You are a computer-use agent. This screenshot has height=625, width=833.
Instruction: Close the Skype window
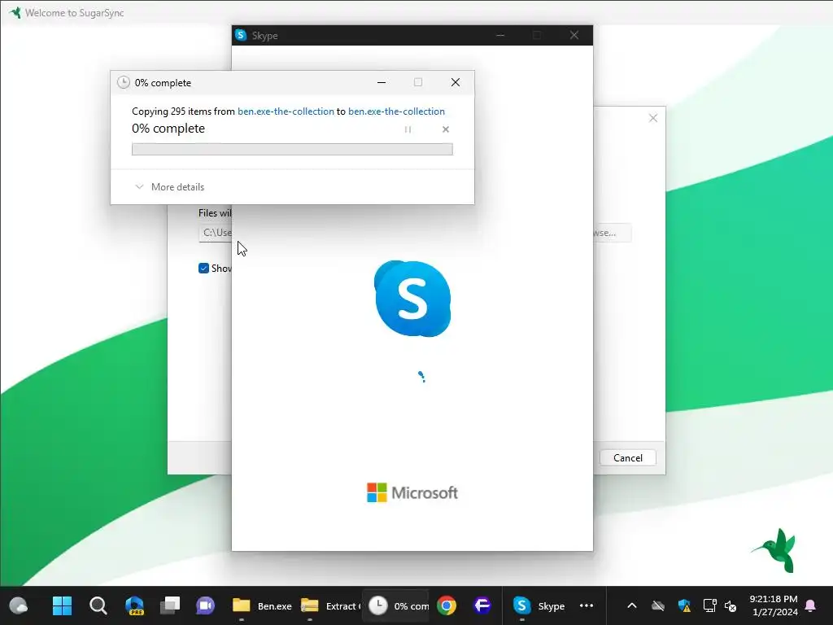point(574,35)
